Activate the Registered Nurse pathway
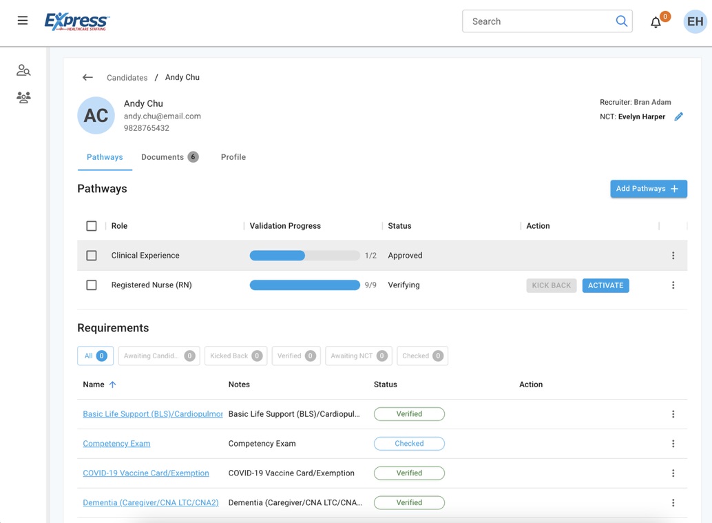This screenshot has height=523, width=712. click(x=605, y=285)
